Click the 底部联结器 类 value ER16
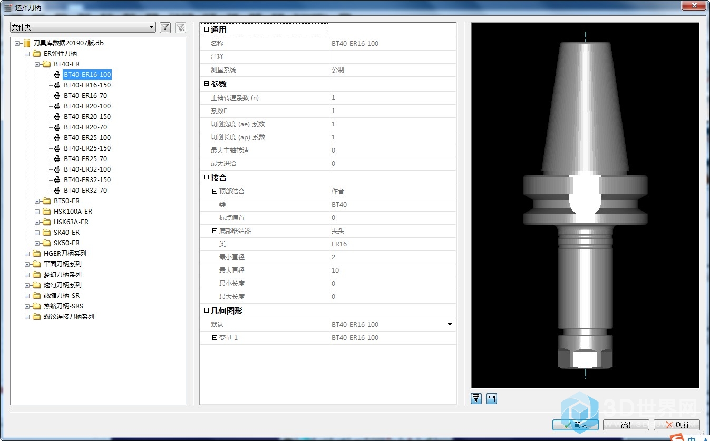Image resolution: width=710 pixels, height=441 pixels. [393, 244]
